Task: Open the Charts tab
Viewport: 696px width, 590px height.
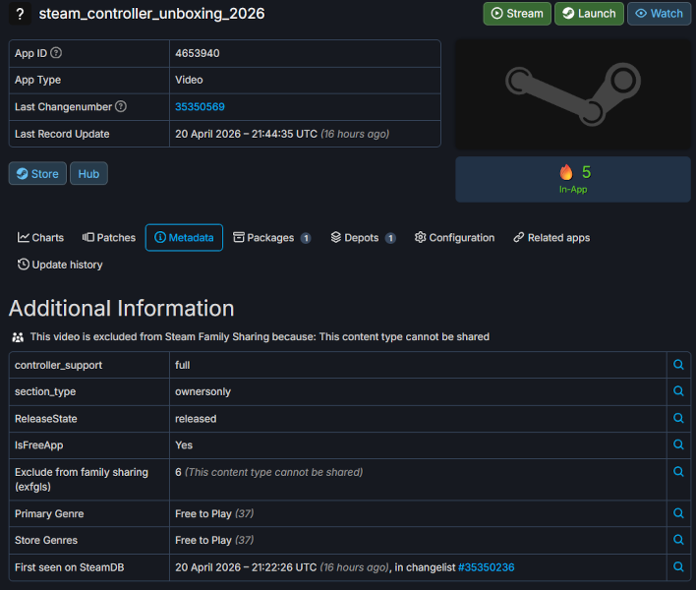Action: tap(41, 238)
